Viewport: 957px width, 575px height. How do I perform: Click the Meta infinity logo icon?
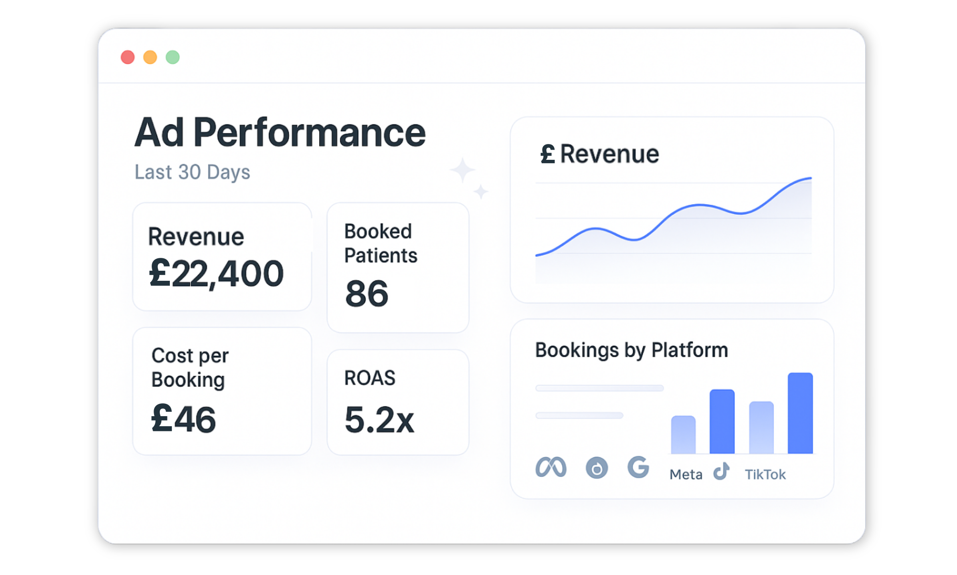point(551,467)
